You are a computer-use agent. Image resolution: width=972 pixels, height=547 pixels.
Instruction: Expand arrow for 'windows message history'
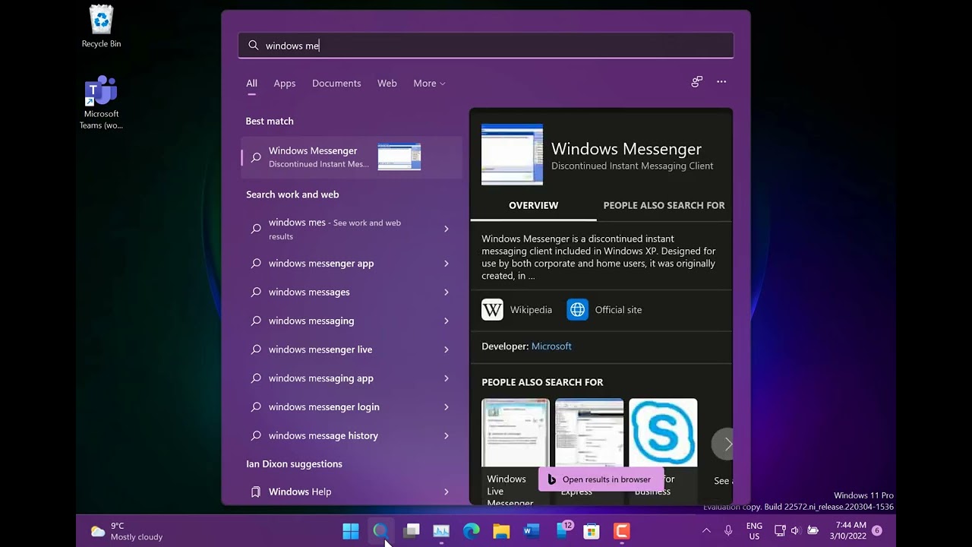[x=447, y=436]
